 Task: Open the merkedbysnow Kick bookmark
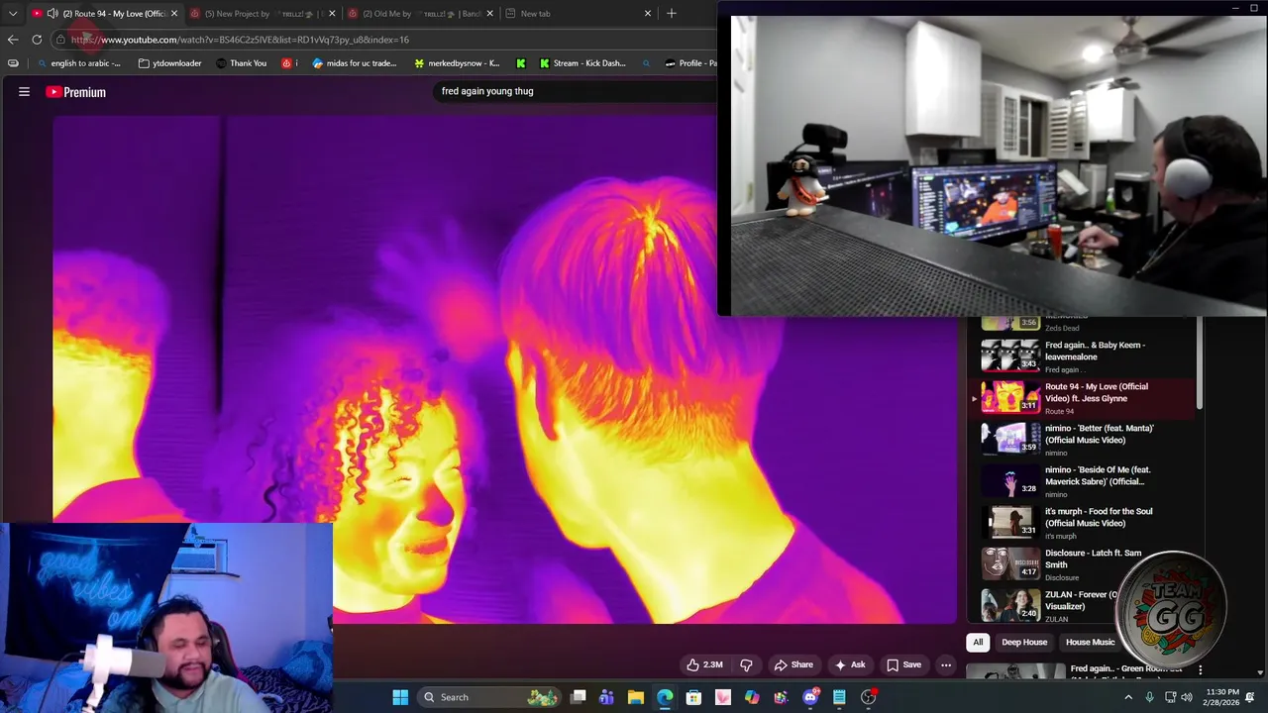tap(457, 63)
